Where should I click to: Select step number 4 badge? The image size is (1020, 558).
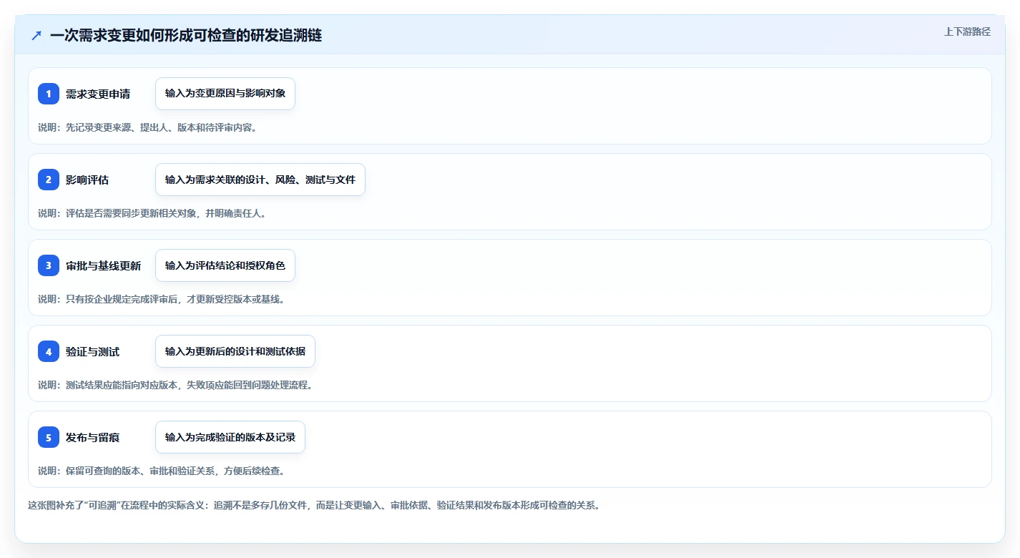point(49,351)
